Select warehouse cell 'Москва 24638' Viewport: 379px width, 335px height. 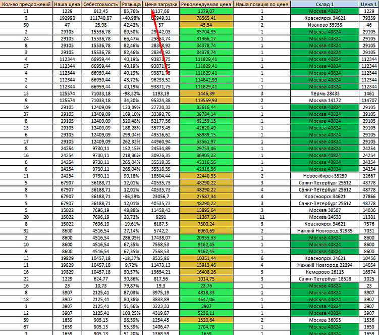[x=324, y=217]
